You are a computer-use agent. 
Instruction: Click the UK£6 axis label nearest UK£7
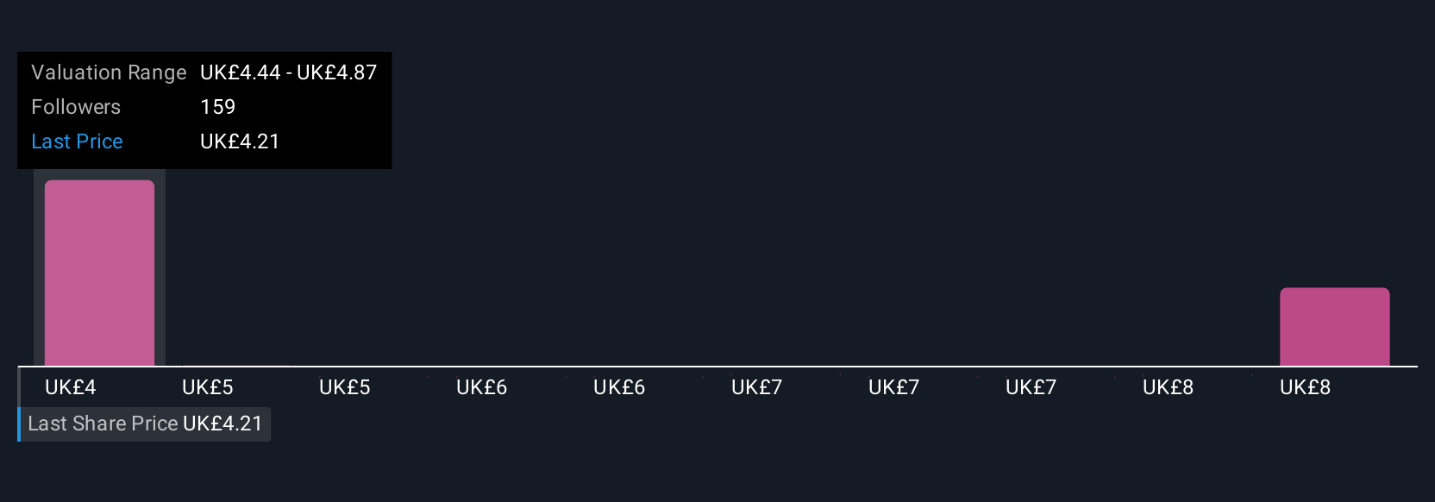(619, 387)
